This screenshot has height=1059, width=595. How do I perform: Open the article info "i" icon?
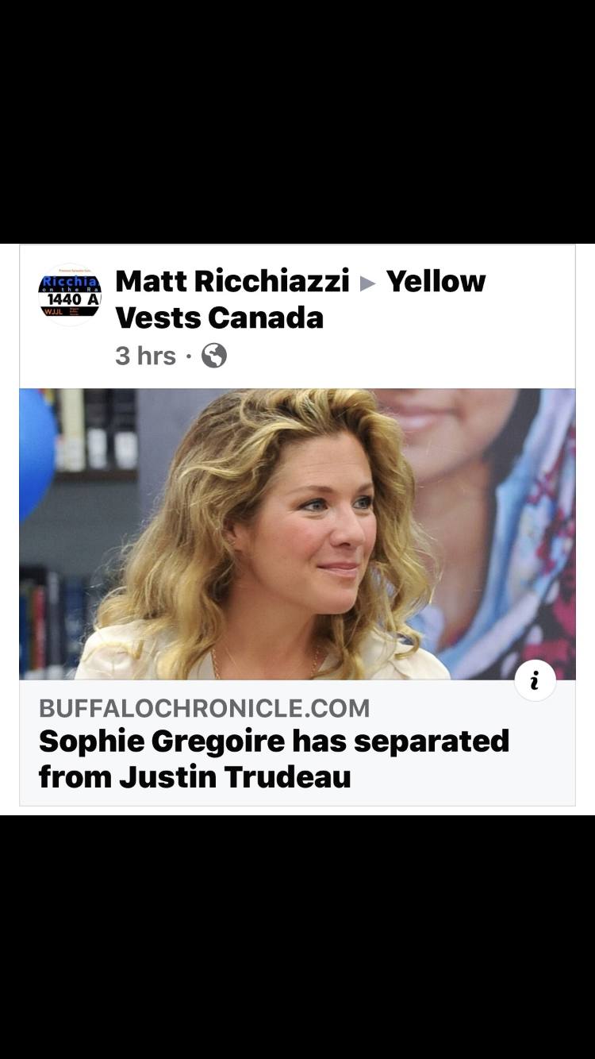[535, 680]
